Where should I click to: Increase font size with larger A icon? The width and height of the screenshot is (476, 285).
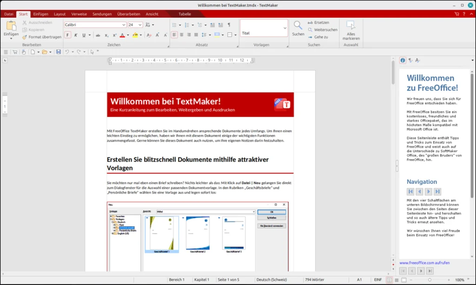[x=157, y=35]
